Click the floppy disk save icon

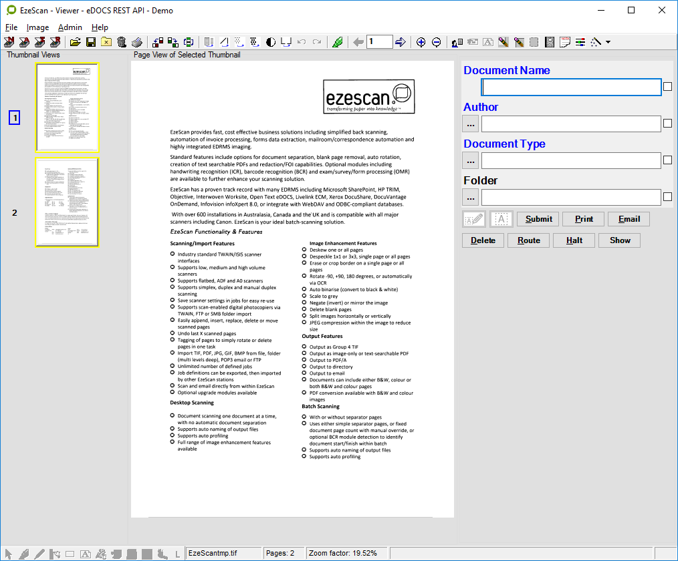pyautogui.click(x=90, y=42)
